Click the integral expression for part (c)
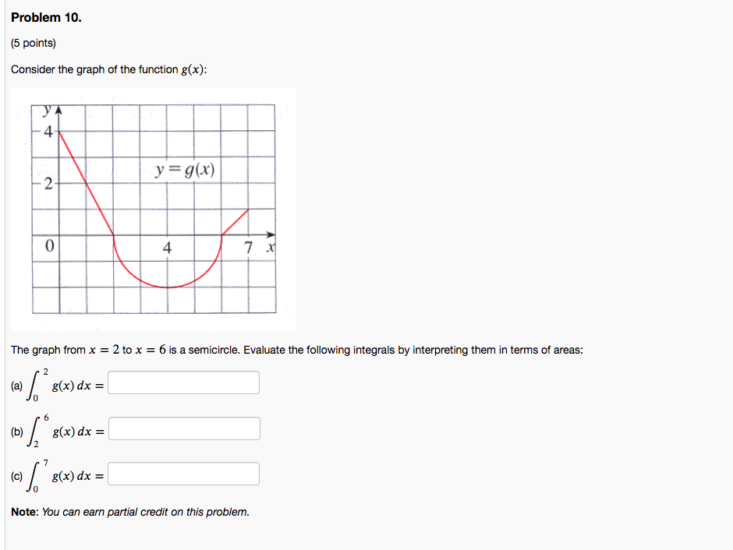The image size is (733, 550). tap(59, 473)
